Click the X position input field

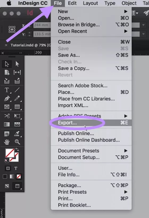click(42, 25)
